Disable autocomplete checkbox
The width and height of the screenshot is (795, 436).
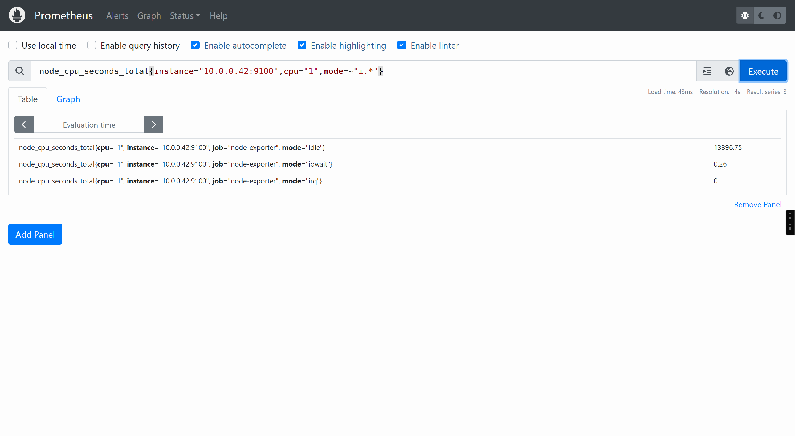pos(195,45)
